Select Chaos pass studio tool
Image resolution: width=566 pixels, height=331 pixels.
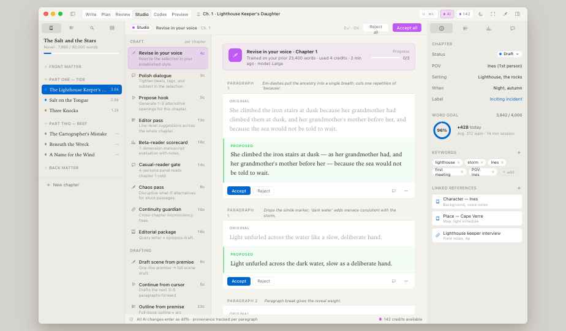click(168, 192)
